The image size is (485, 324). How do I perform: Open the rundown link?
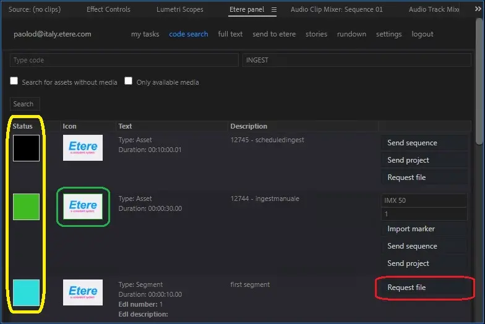[x=351, y=34]
